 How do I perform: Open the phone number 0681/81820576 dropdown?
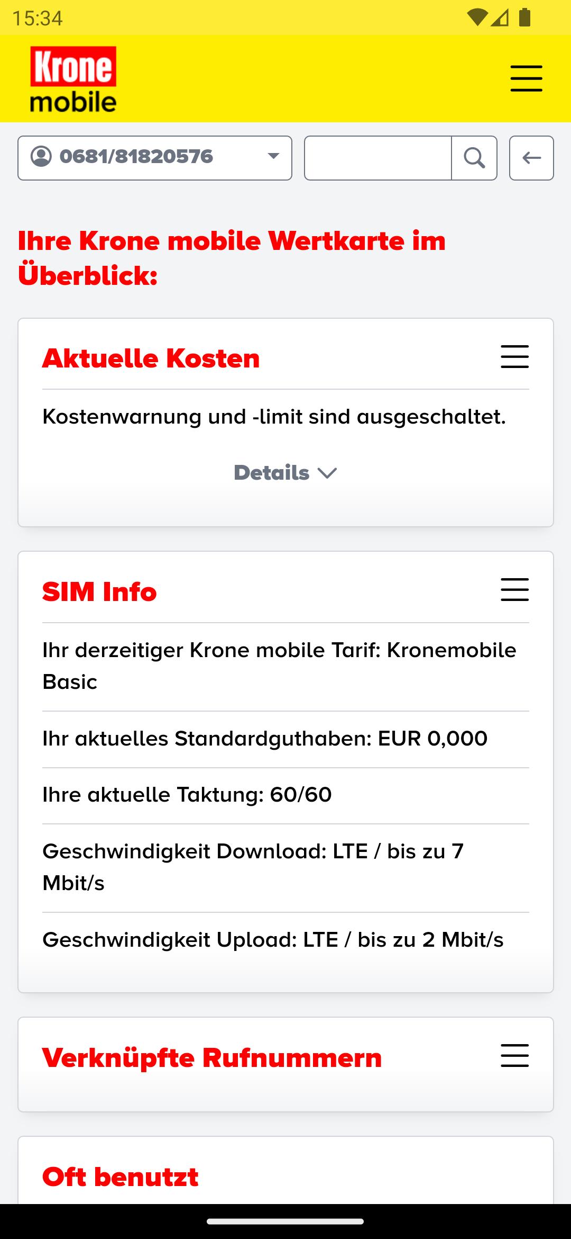(x=155, y=158)
